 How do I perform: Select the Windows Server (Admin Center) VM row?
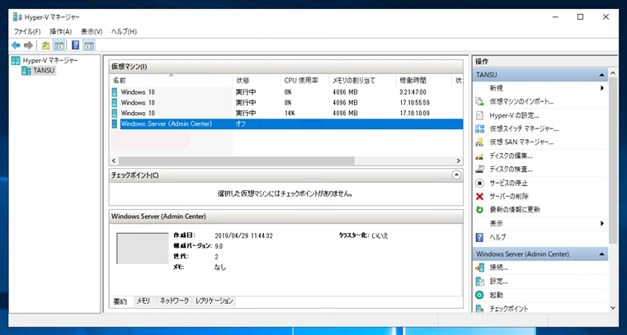pos(286,124)
